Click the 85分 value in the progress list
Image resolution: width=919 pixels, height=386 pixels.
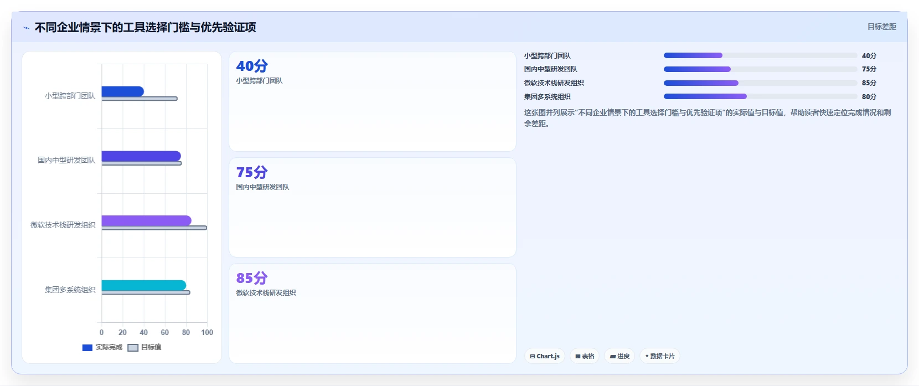pyautogui.click(x=869, y=83)
